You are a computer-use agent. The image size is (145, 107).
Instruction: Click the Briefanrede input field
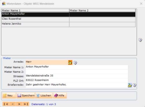(x=77, y=85)
